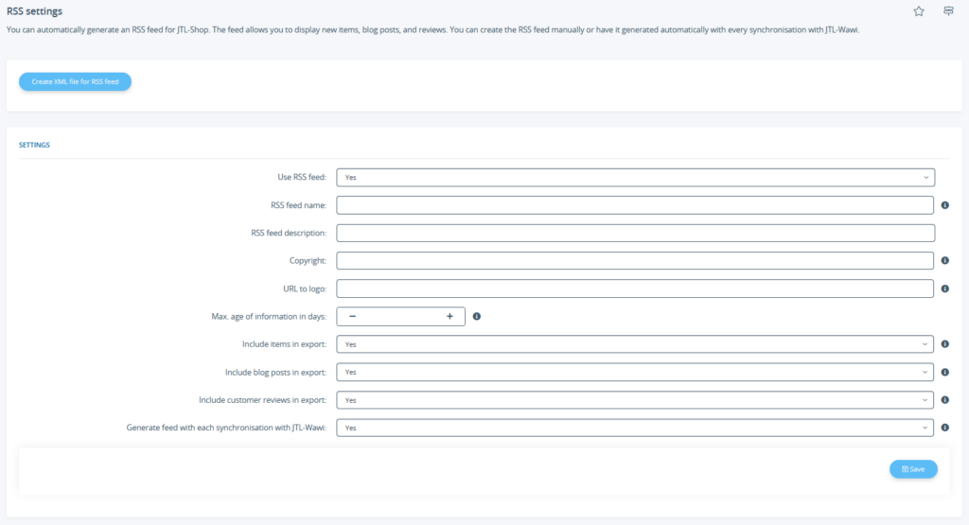
Task: Show info for Include customer reviews in export
Action: point(945,399)
